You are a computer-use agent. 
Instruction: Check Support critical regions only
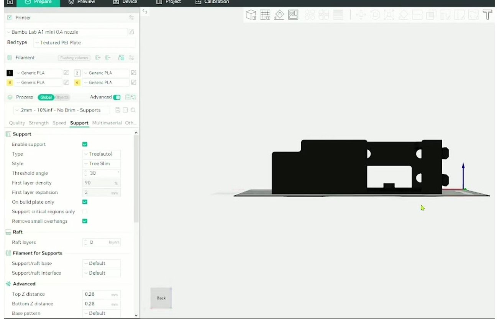(x=85, y=211)
